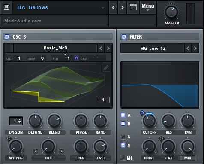
Task: Select the next OSC B wavetable
Action: click(108, 48)
